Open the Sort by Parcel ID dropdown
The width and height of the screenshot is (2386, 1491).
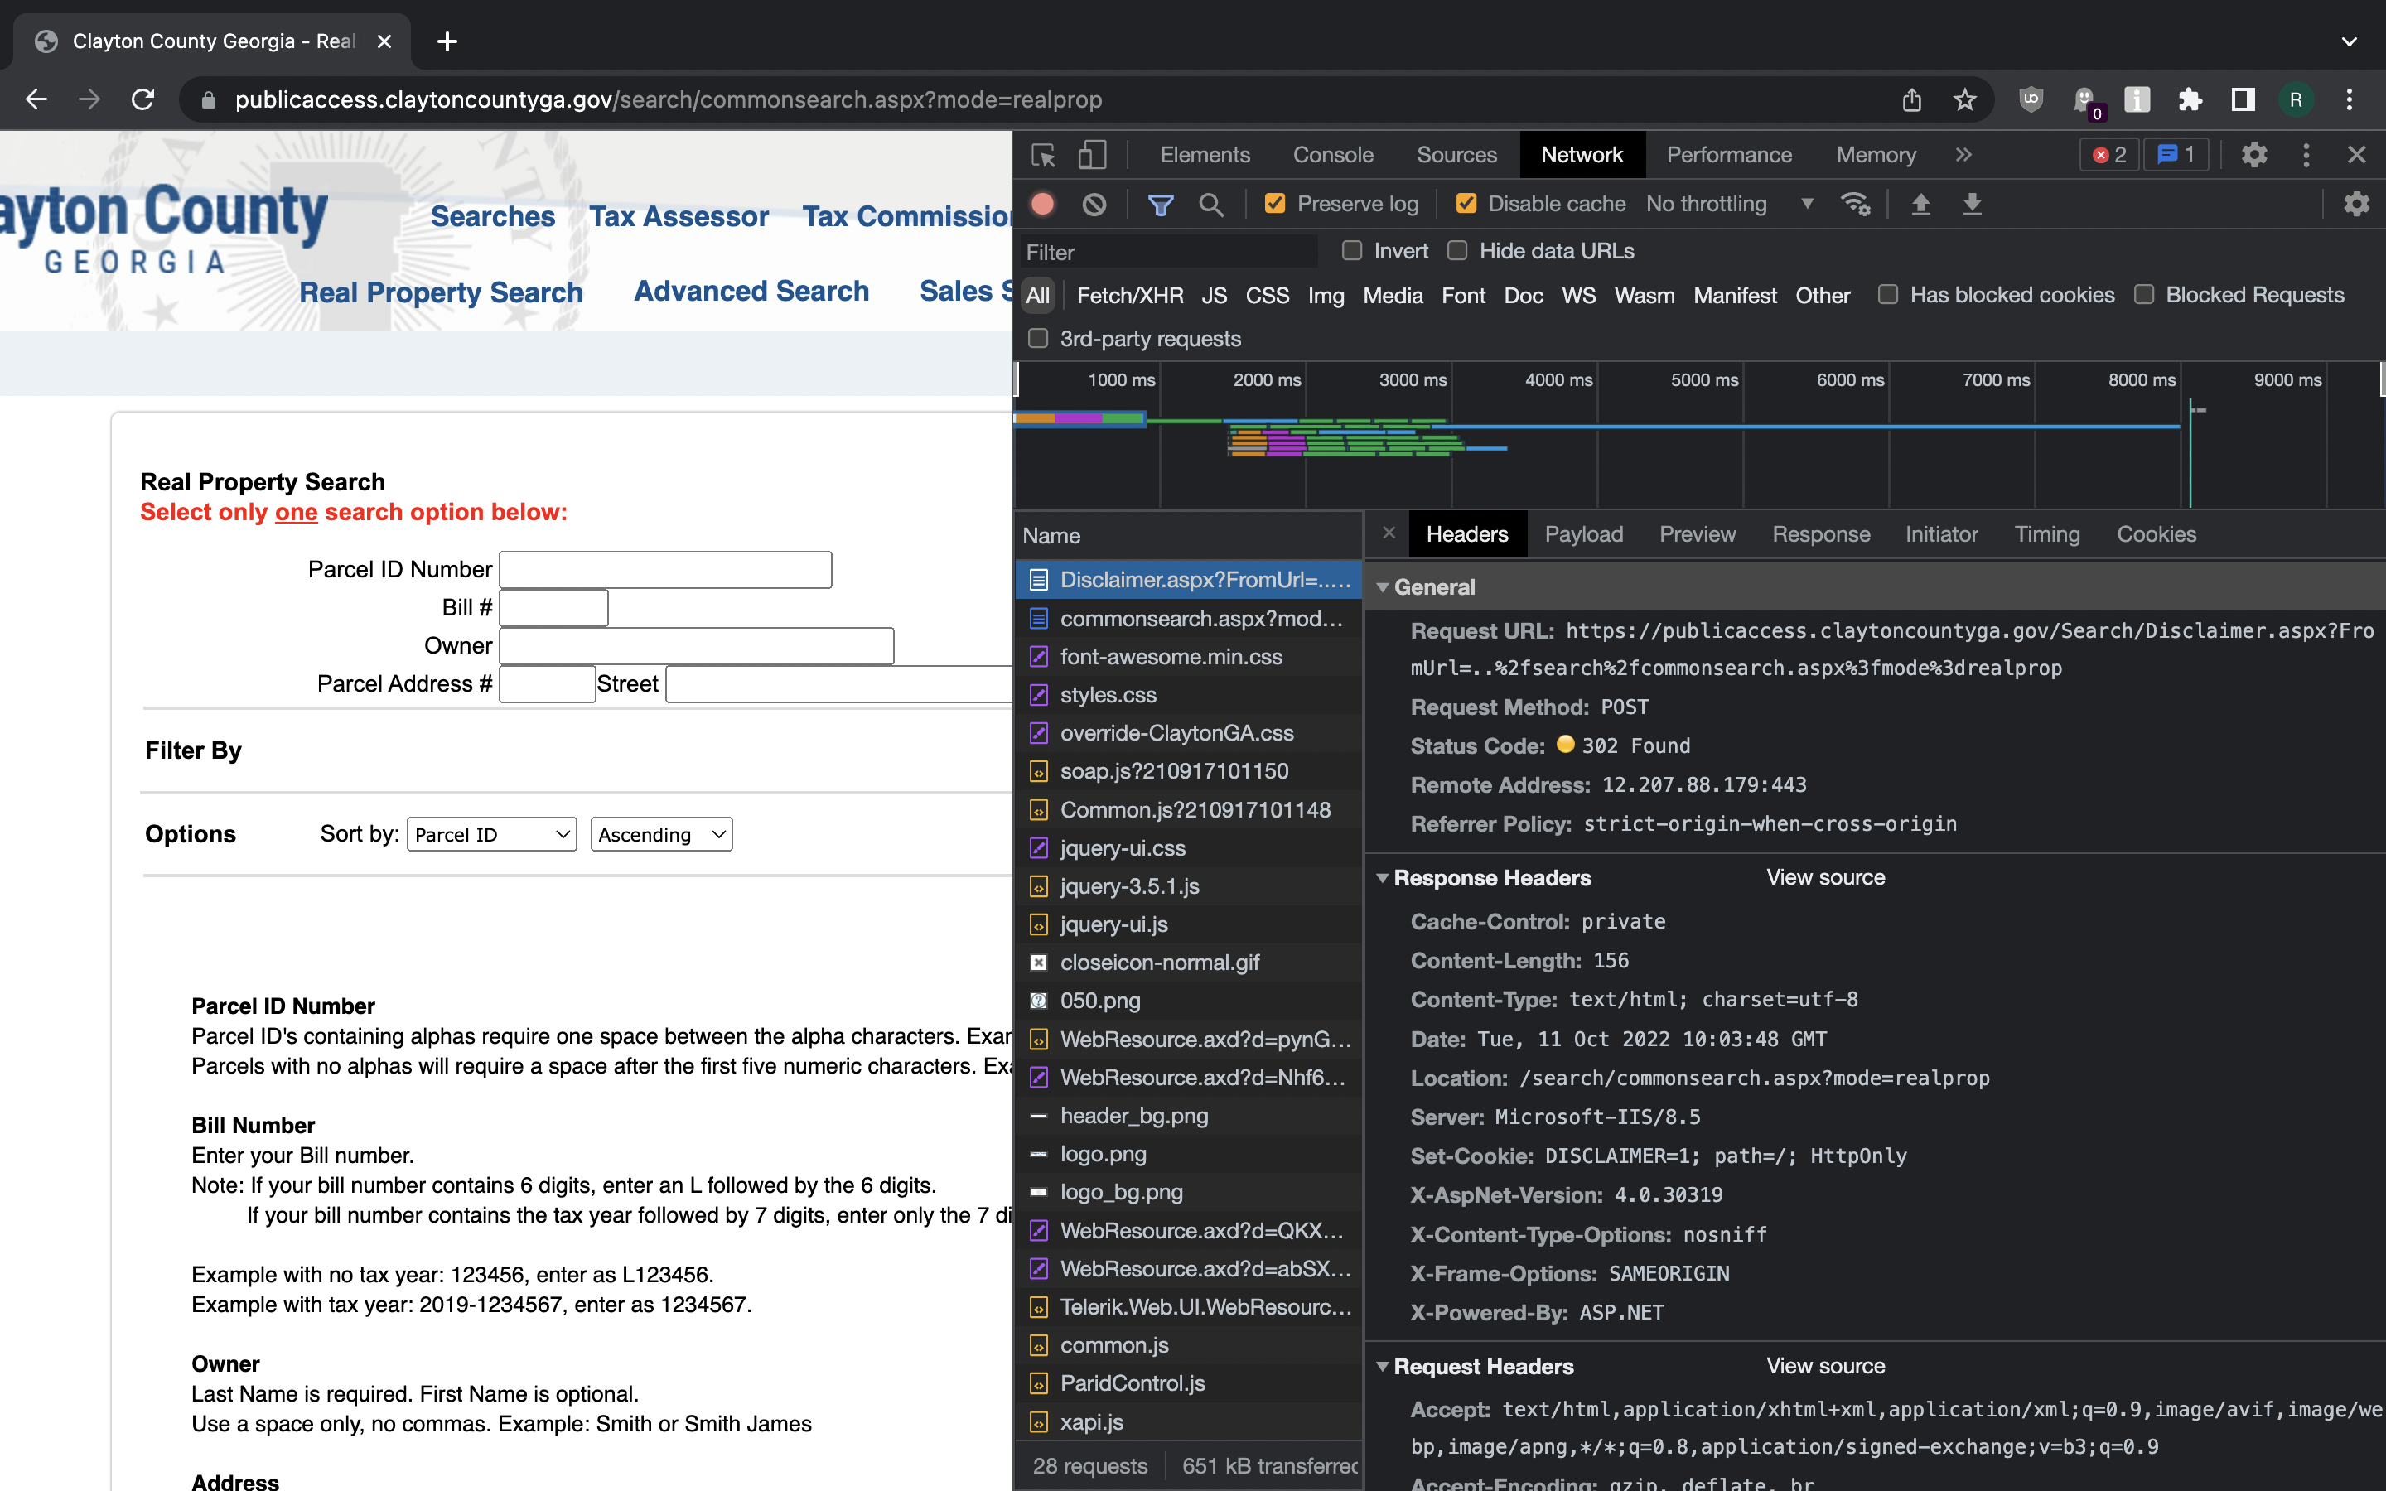point(491,834)
